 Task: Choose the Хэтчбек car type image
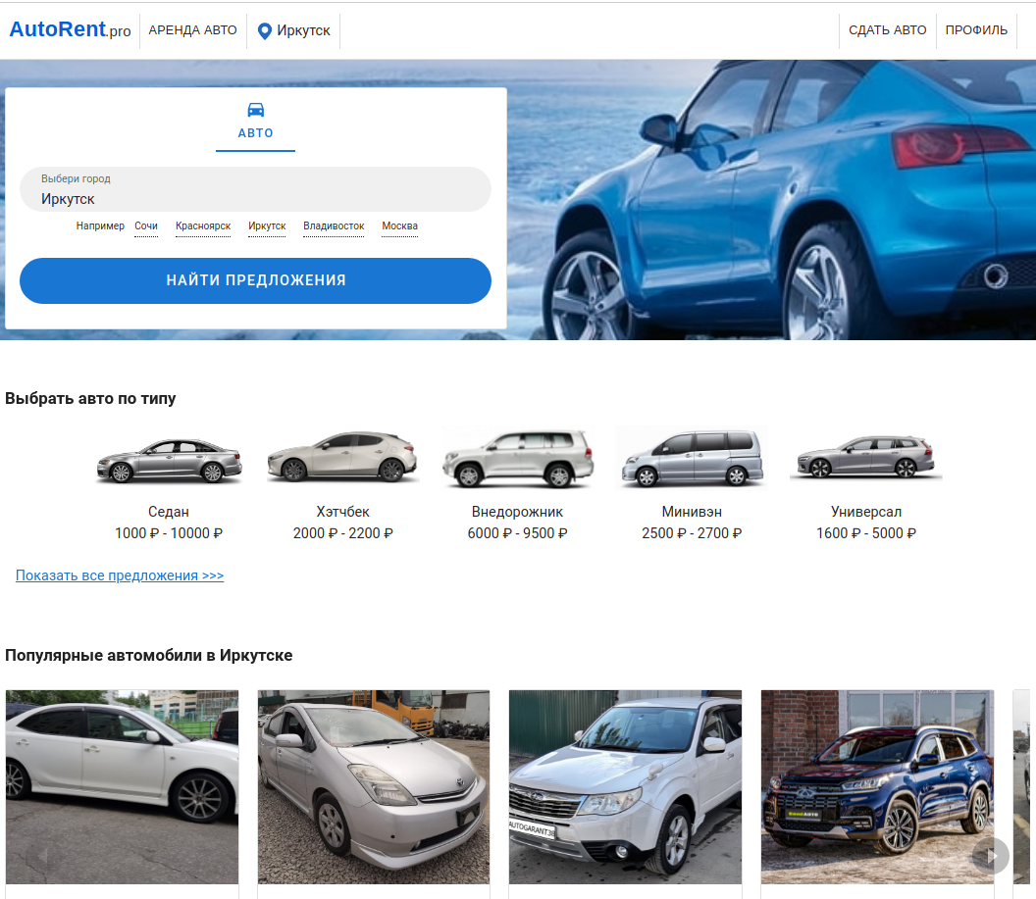click(342, 457)
